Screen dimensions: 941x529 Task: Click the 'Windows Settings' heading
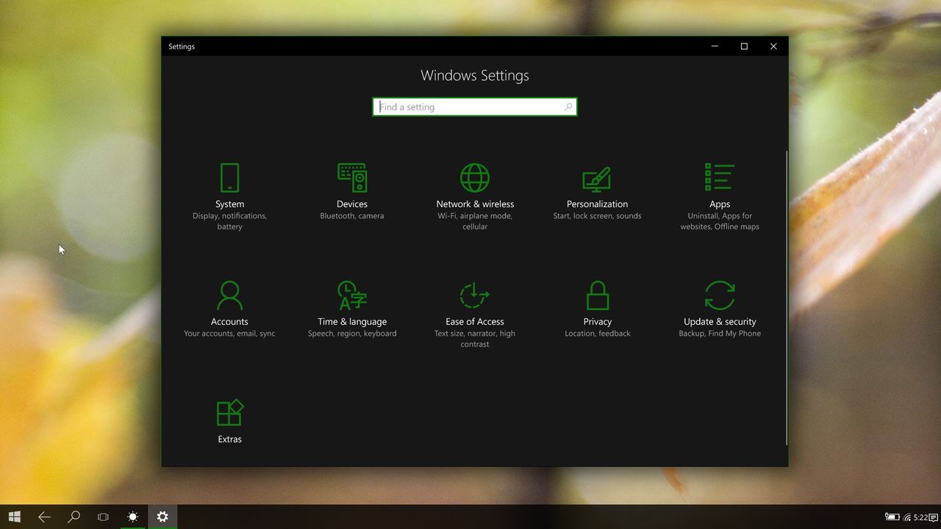tap(475, 76)
